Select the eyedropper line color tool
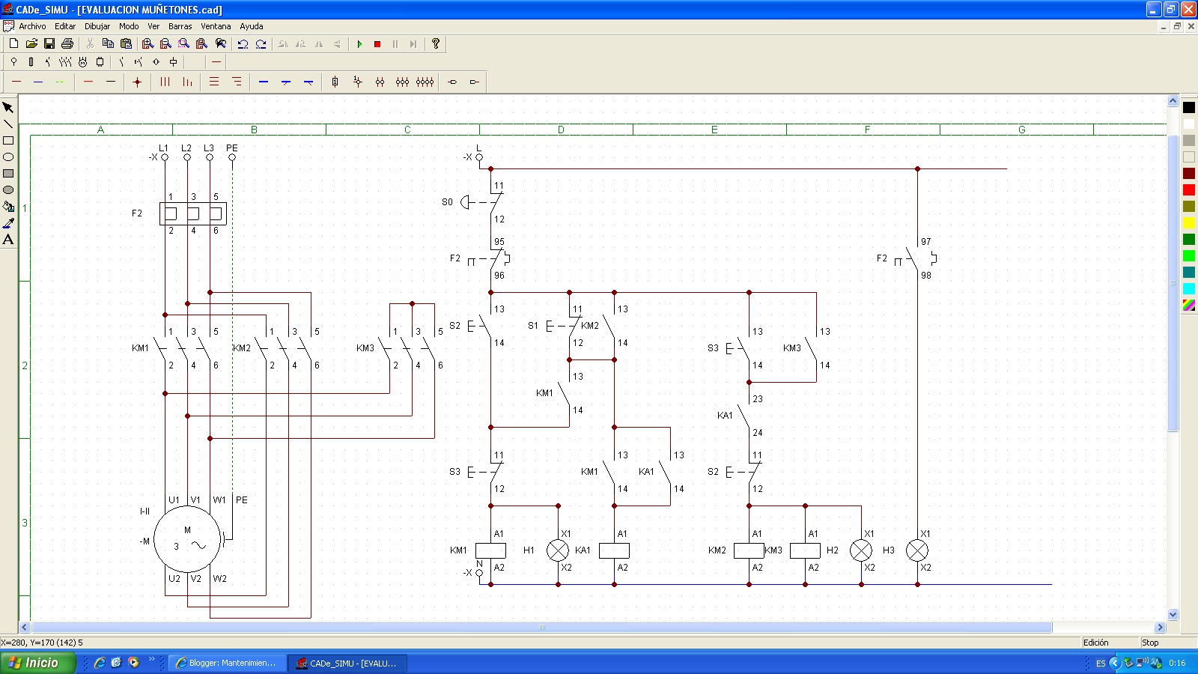This screenshot has width=1198, height=674. tap(8, 223)
